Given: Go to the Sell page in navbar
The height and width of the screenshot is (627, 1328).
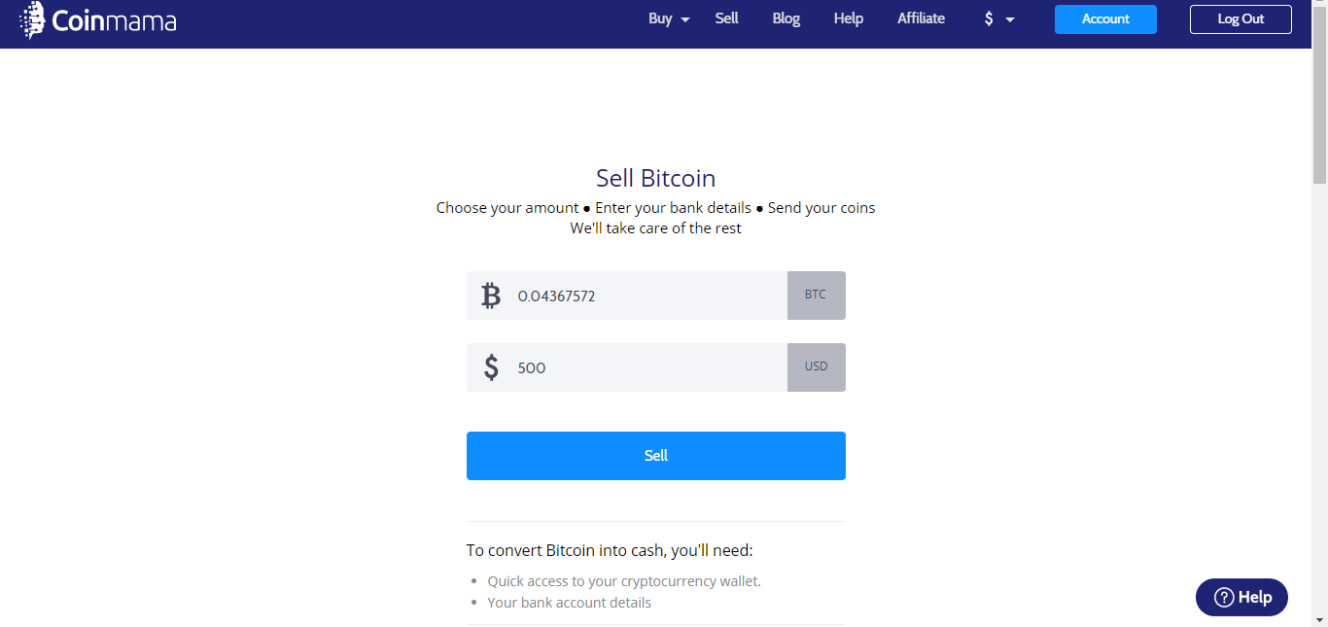Looking at the screenshot, I should click(727, 18).
